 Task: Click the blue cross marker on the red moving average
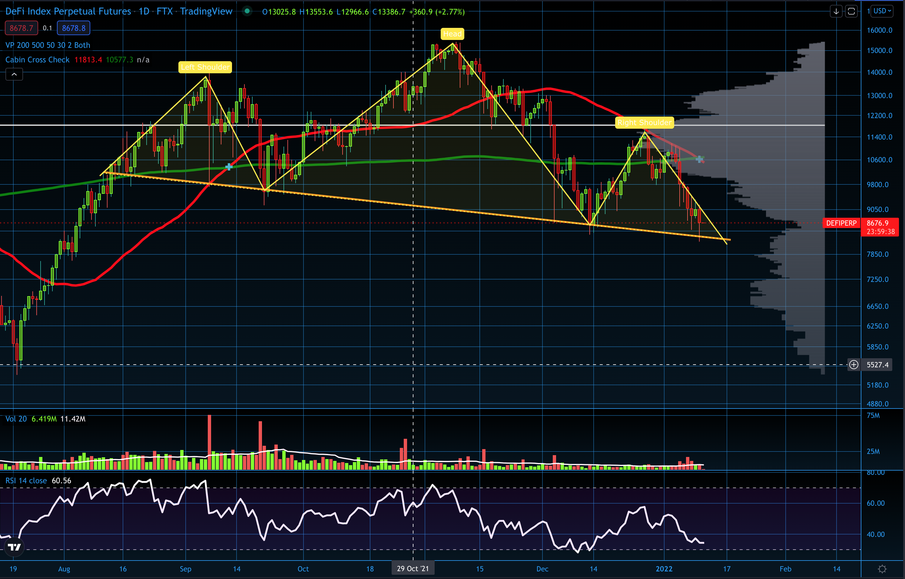(229, 167)
